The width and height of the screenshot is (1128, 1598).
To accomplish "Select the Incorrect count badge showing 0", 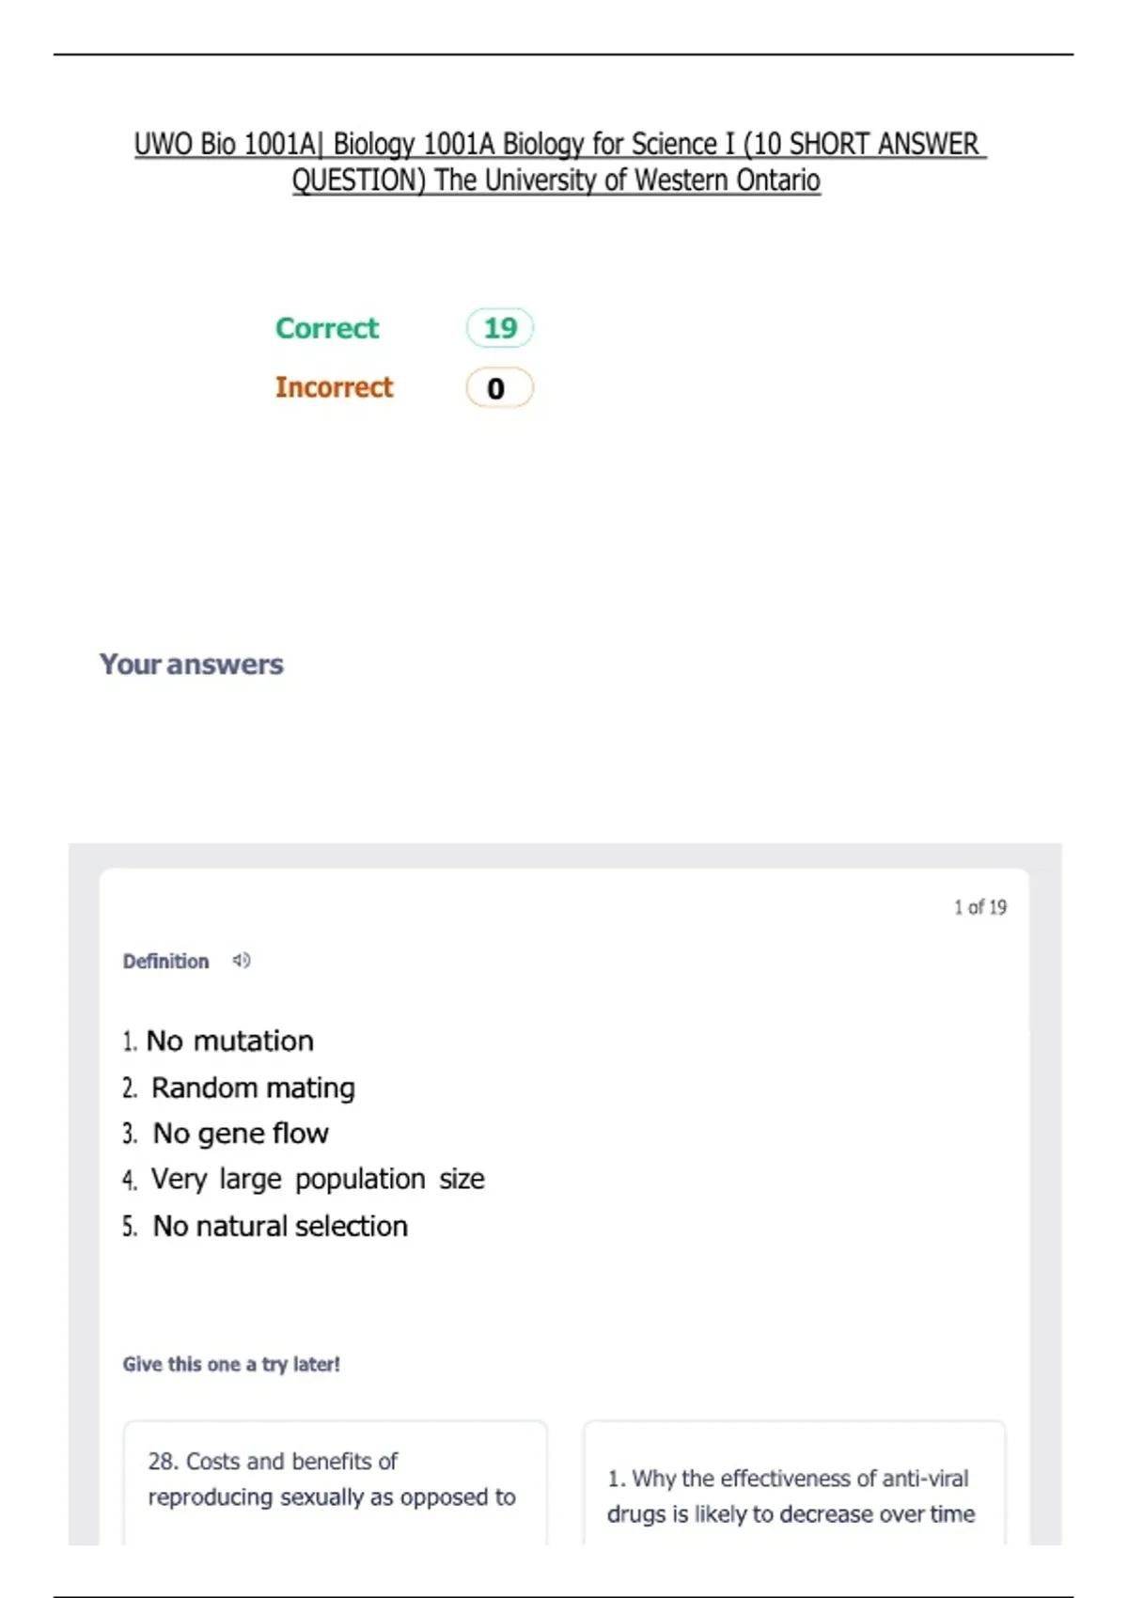I will [x=500, y=388].
